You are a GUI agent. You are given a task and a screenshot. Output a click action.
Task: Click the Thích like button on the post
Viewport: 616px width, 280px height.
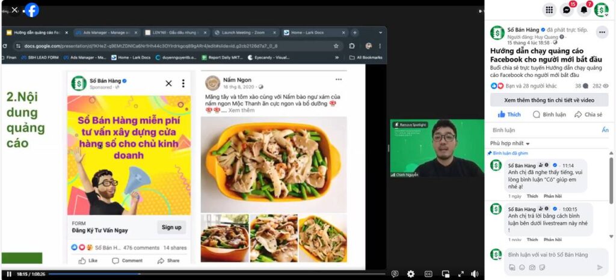tap(509, 115)
